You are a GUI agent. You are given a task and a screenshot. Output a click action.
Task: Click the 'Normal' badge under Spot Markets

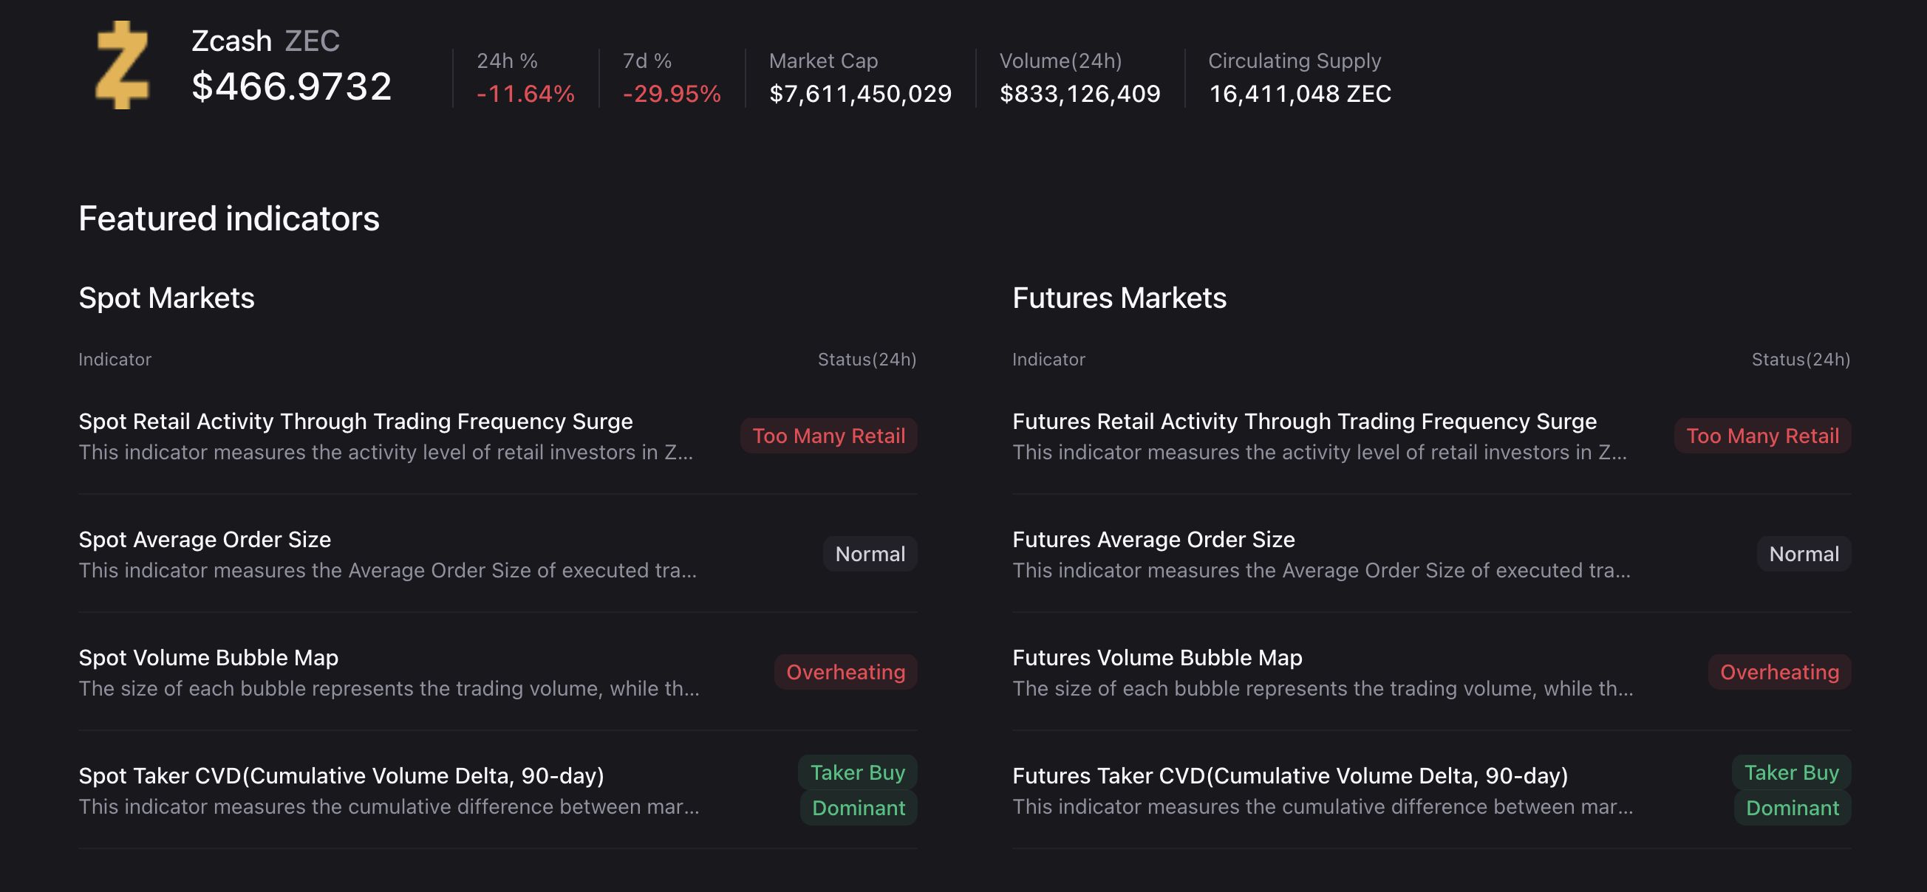click(x=869, y=554)
